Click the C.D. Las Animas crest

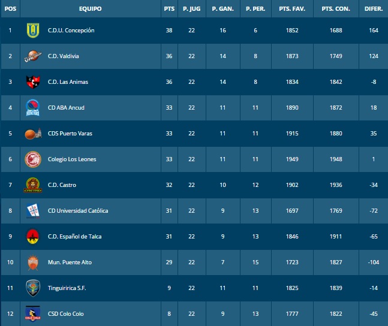32,82
